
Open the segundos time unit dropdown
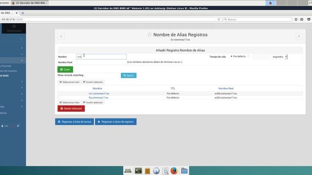pyautogui.click(x=280, y=57)
